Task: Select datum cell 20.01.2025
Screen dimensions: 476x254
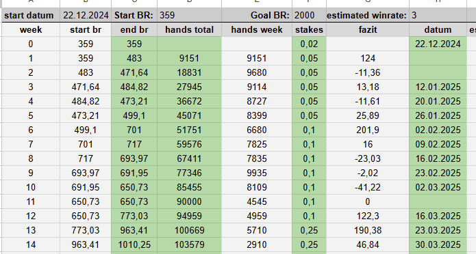Action: [438, 101]
